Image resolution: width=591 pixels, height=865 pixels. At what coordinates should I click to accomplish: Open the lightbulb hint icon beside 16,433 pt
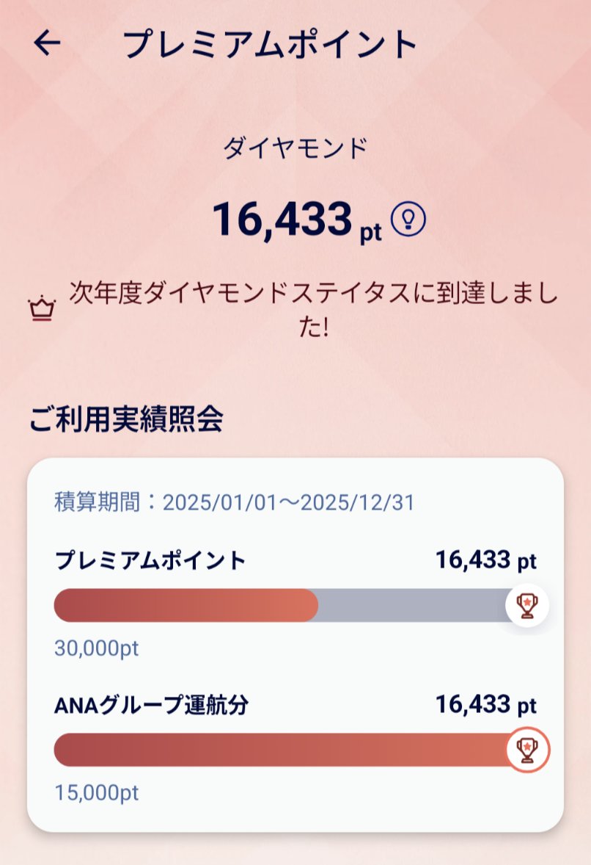pos(408,219)
